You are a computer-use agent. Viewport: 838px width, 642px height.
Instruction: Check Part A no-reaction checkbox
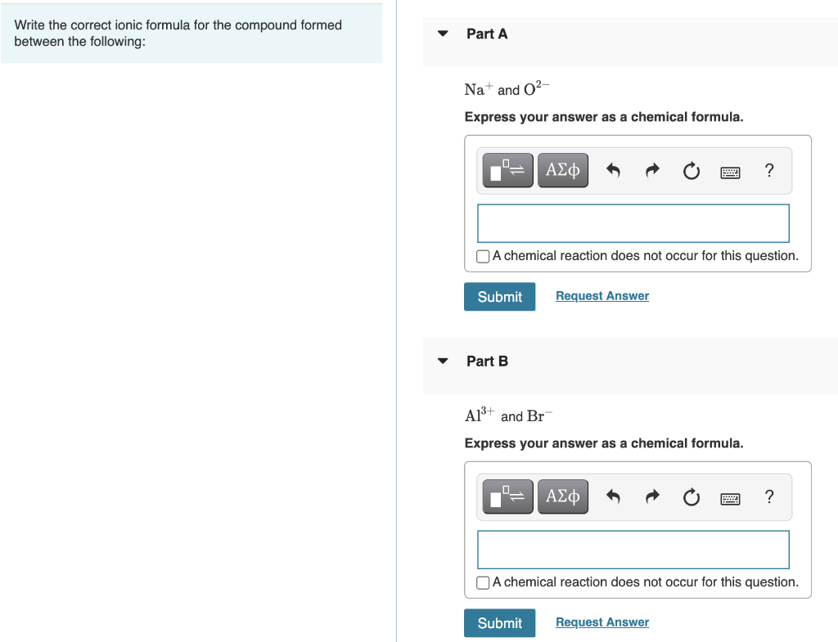(483, 256)
